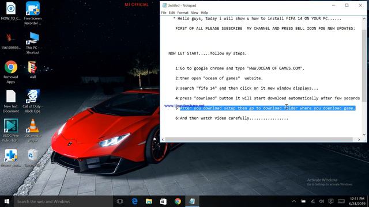This screenshot has height=207, width=369.
Task: Click the line "NOW LET START.....follow my steps."
Action: click(208, 53)
